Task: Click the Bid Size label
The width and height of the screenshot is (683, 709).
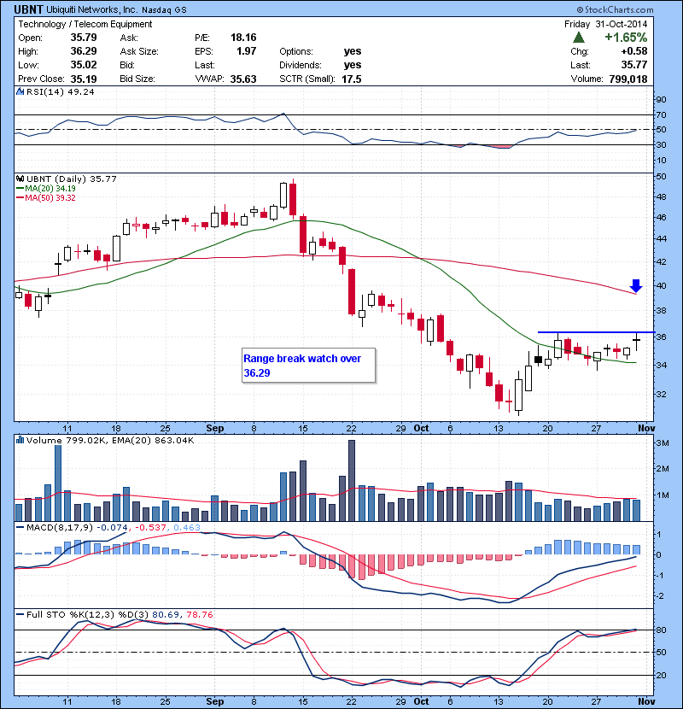Action: click(137, 79)
